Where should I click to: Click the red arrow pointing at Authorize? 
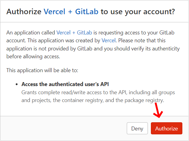[157, 111]
